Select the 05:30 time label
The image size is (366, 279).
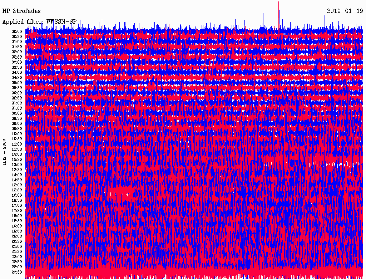point(17,88)
